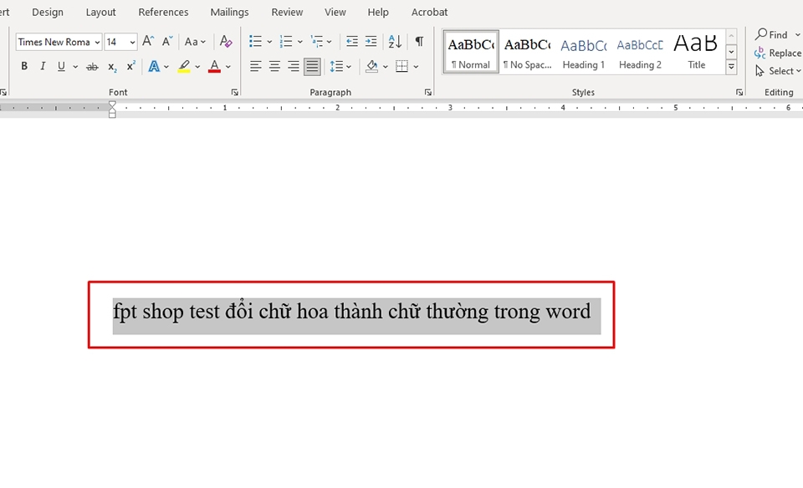Open Underline style dropdown arrow
This screenshot has height=488, width=803.
click(75, 67)
